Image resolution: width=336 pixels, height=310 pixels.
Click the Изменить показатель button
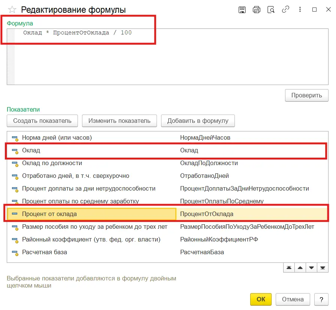(119, 121)
